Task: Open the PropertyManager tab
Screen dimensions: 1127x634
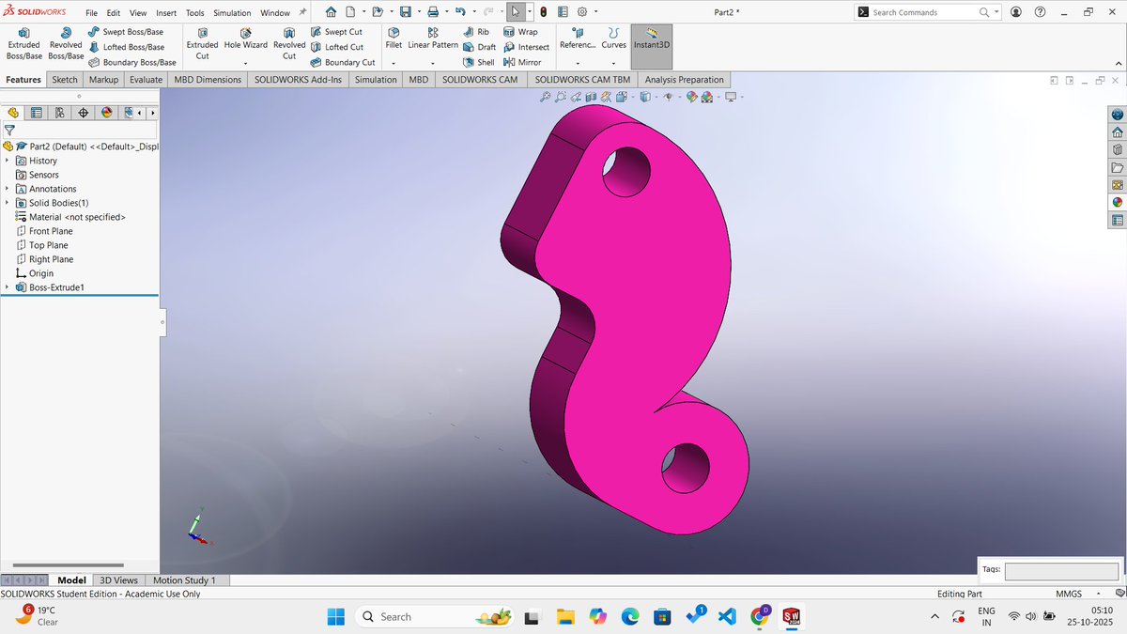Action: tap(37, 113)
